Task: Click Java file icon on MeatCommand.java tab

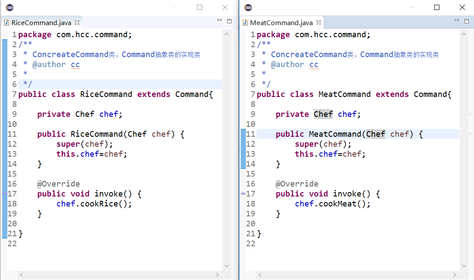Action: coord(245,23)
